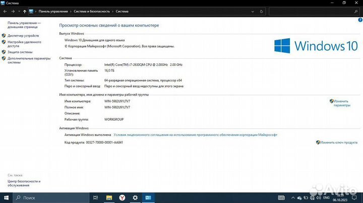Open Windows Start menu

6,198
